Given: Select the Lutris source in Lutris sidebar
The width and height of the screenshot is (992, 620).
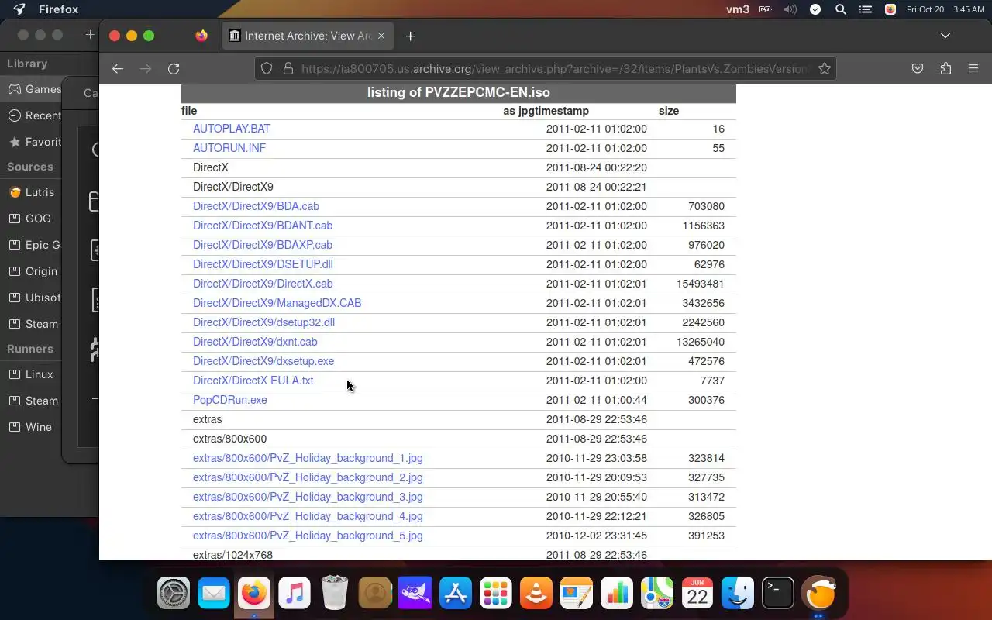Looking at the screenshot, I should (x=31, y=192).
